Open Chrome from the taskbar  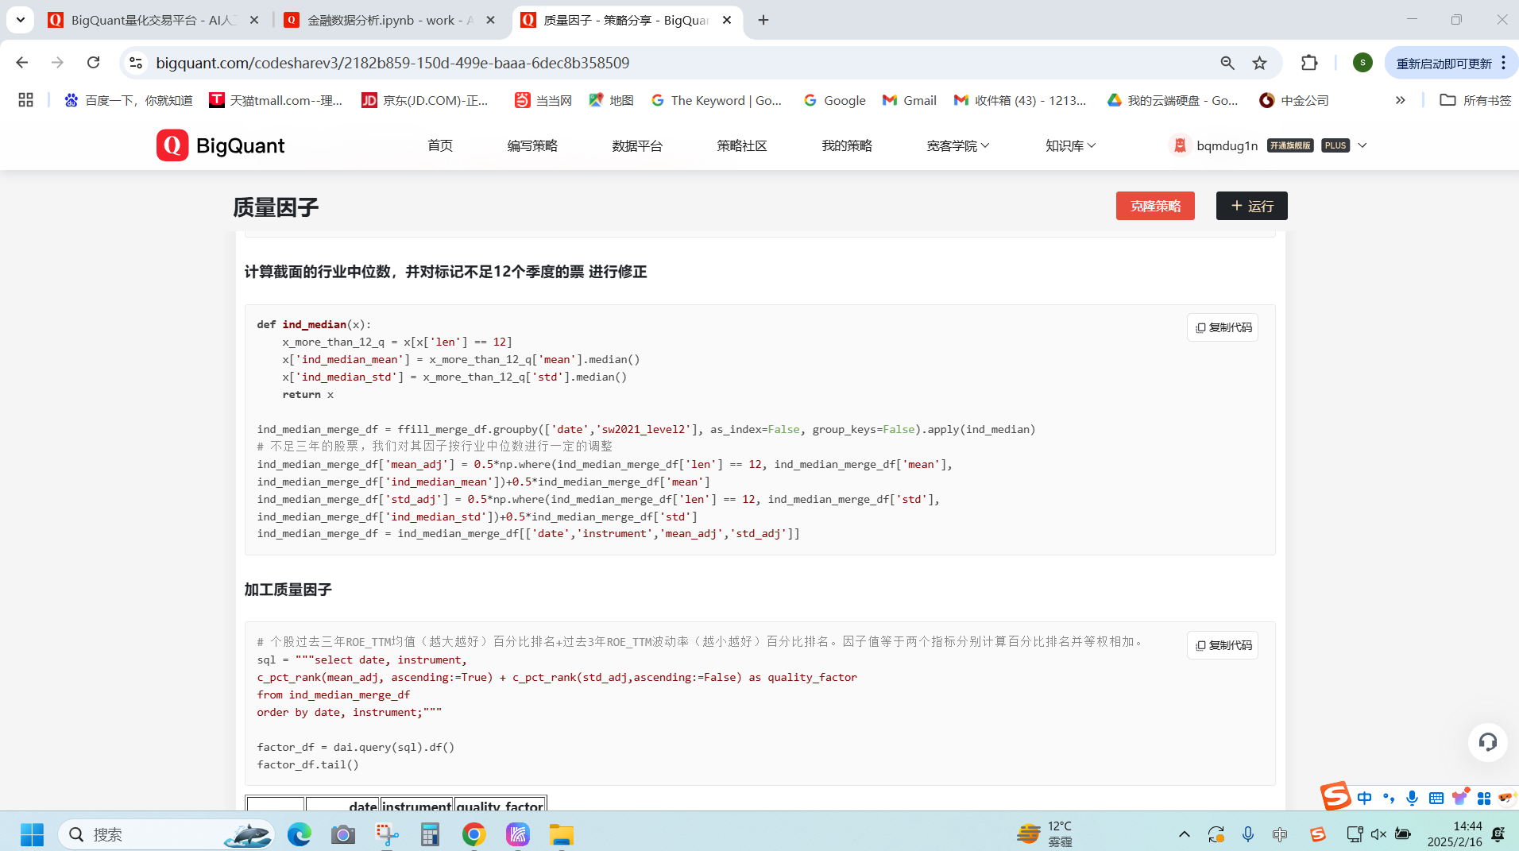tap(473, 834)
